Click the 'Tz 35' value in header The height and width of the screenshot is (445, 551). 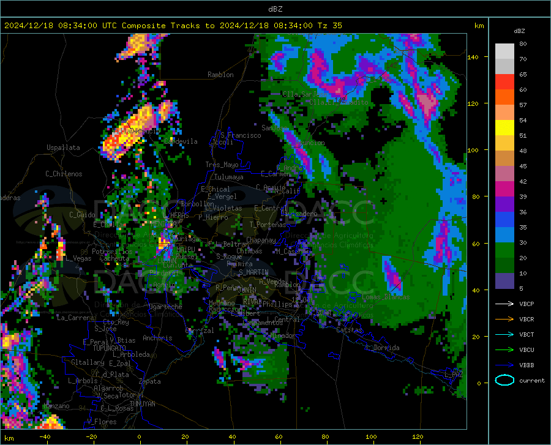330,26
